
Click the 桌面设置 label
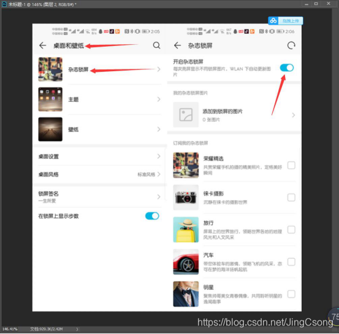click(x=48, y=157)
